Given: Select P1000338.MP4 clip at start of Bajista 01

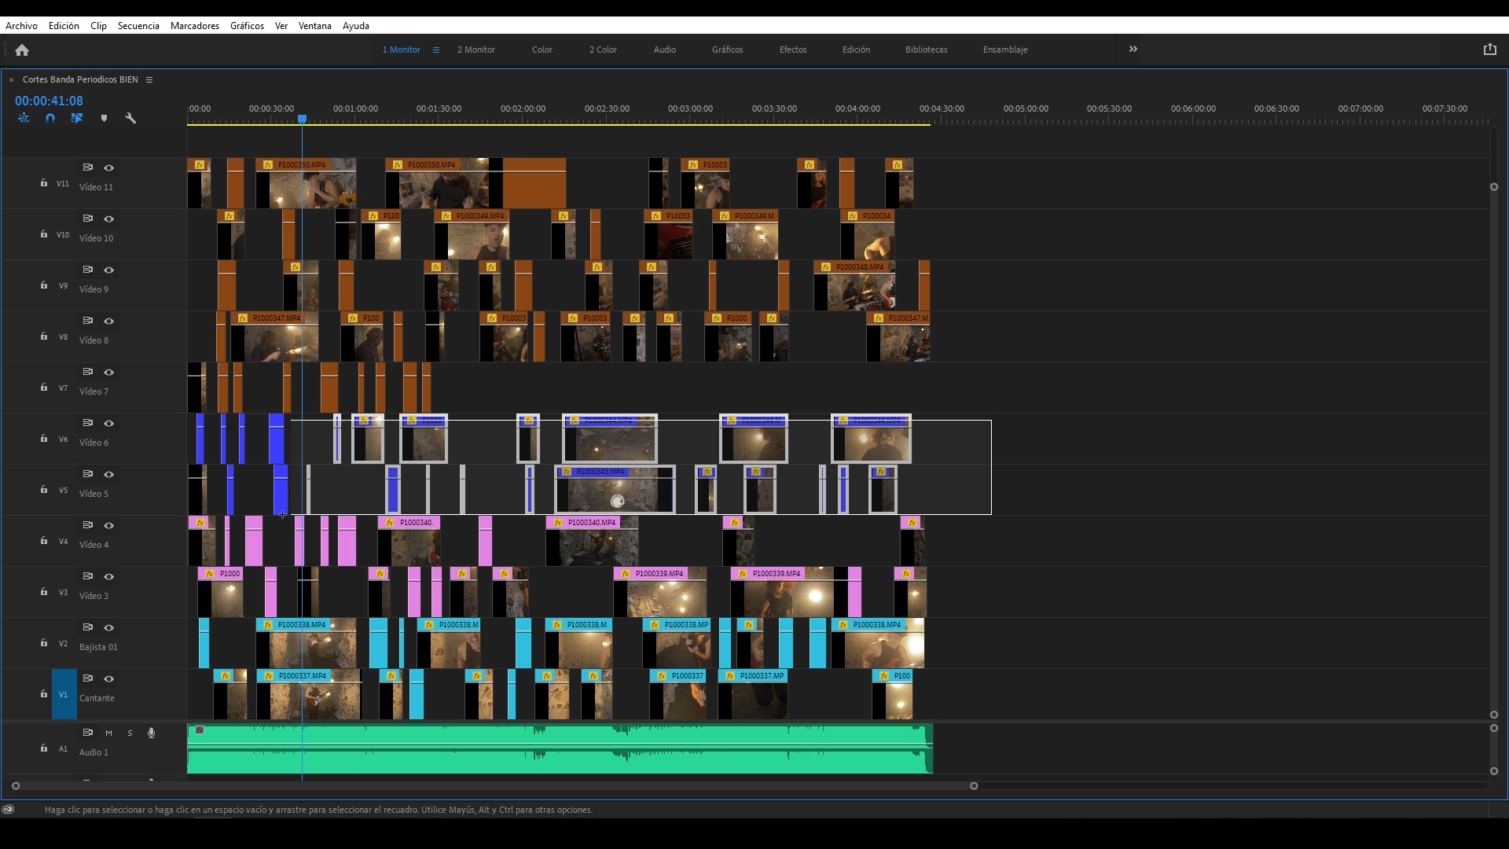Looking at the screenshot, I should [306, 643].
